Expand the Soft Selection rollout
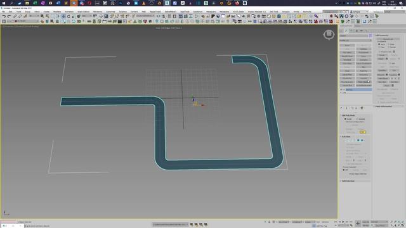Image resolution: width=406 pixels, height=228 pixels. click(348, 181)
